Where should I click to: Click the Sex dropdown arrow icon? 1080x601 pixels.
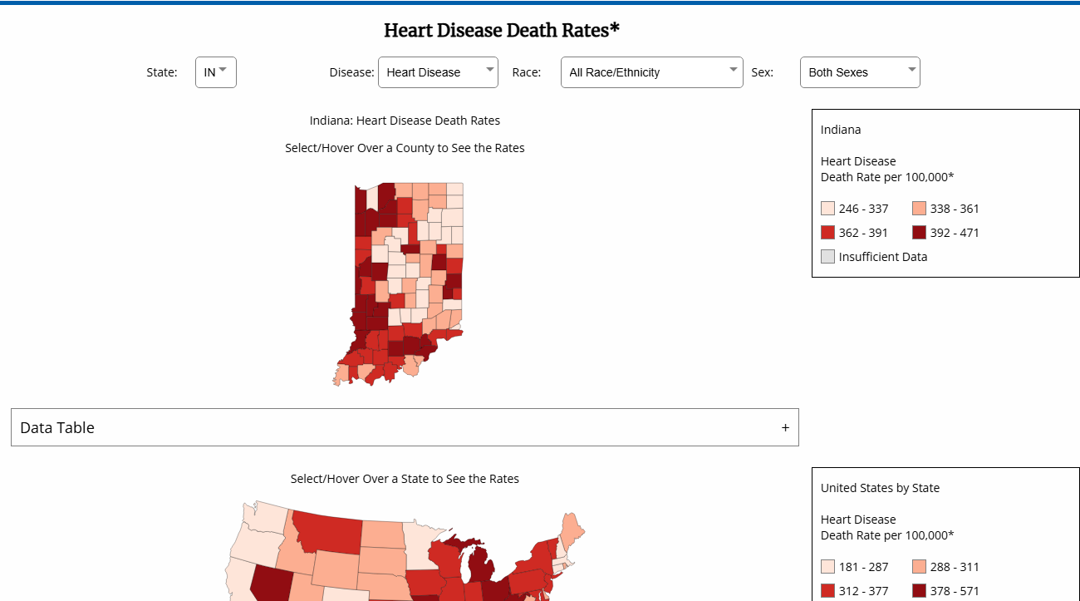pos(911,70)
